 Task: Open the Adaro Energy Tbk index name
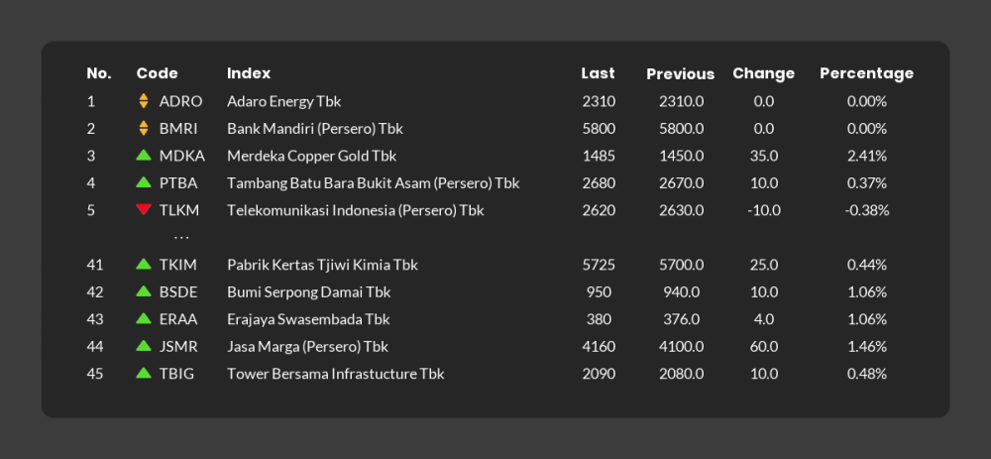click(283, 101)
